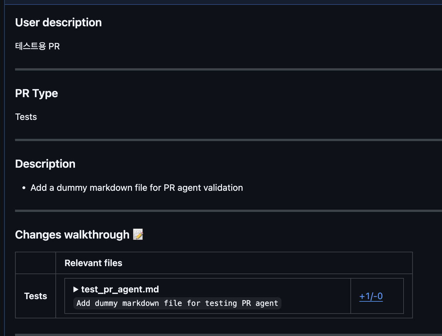Click the 'Add a dummy markdown file' bullet text
The width and height of the screenshot is (442, 336).
136,188
